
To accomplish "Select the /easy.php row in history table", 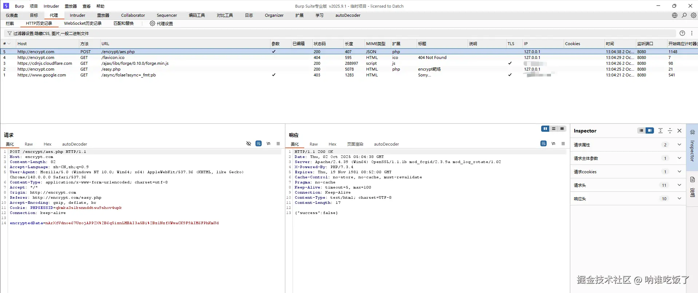I will coord(111,69).
